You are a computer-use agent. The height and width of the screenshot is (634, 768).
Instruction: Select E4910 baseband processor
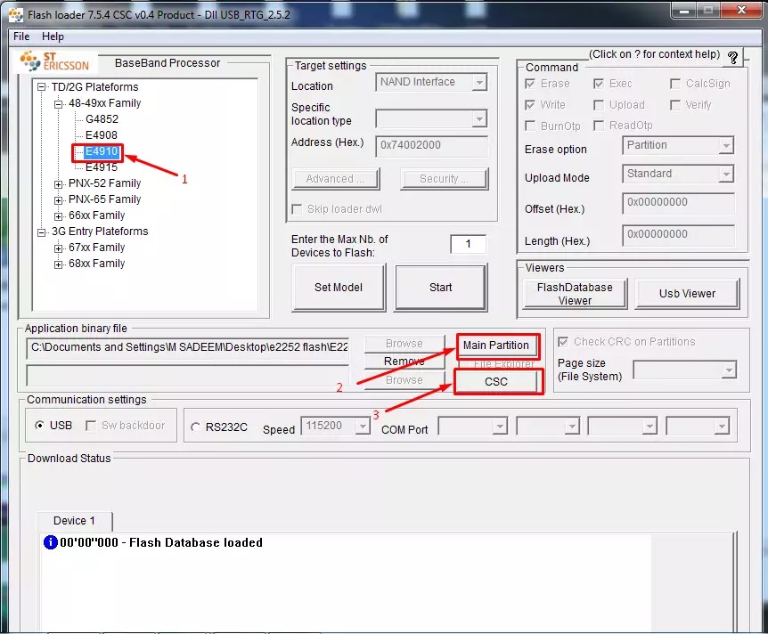(102, 151)
